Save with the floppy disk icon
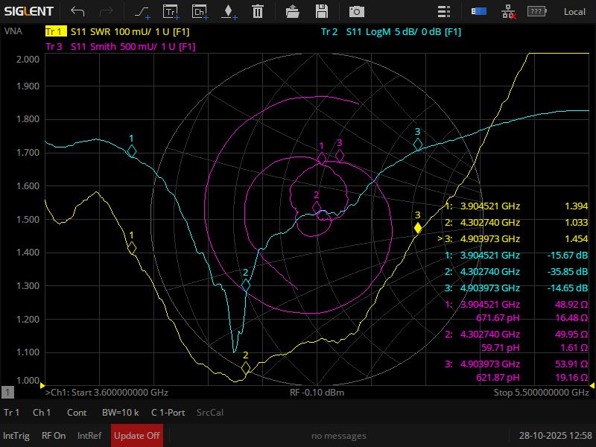This screenshot has width=596, height=447. coord(322,11)
